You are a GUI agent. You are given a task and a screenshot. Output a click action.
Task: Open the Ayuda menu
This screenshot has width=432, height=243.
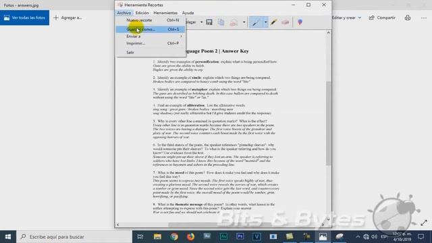tap(188, 13)
